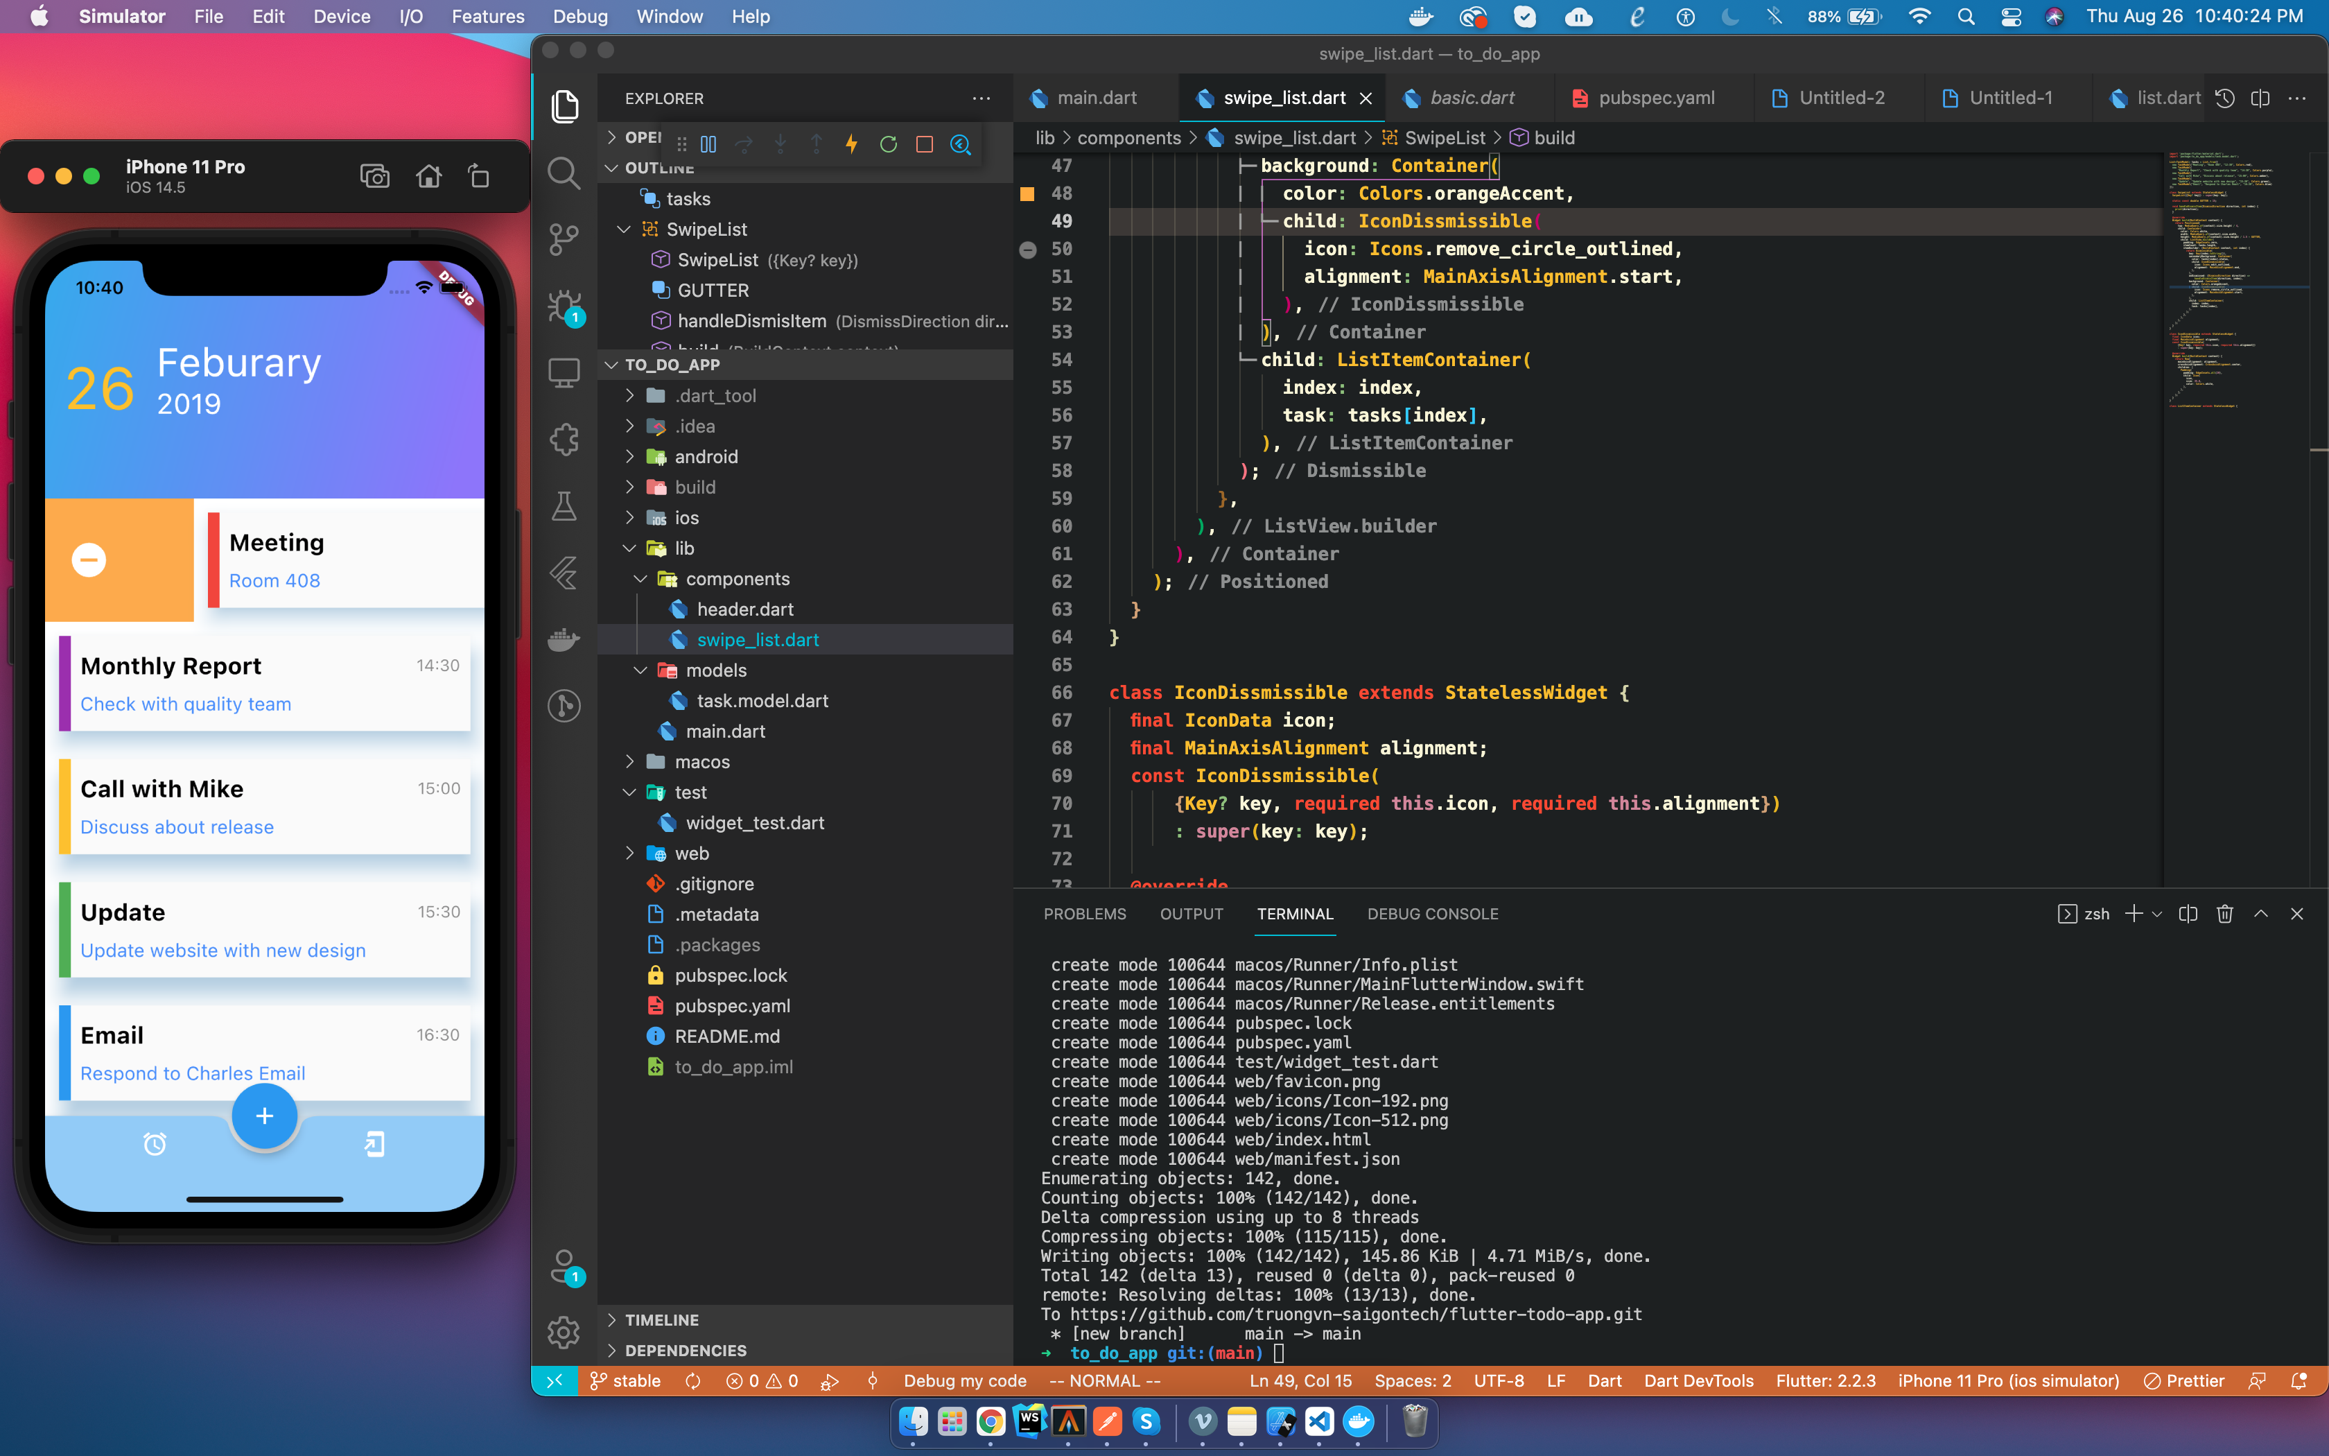This screenshot has width=2329, height=1456.
Task: Restart debugging with green restart icon
Action: (x=889, y=144)
